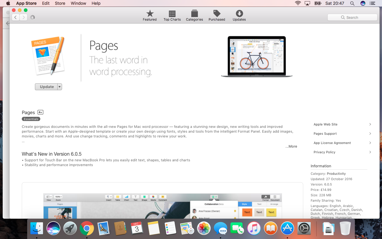This screenshot has width=382, height=239.
Task: Click the Siri icon in the menu bar
Action: pos(363,3)
